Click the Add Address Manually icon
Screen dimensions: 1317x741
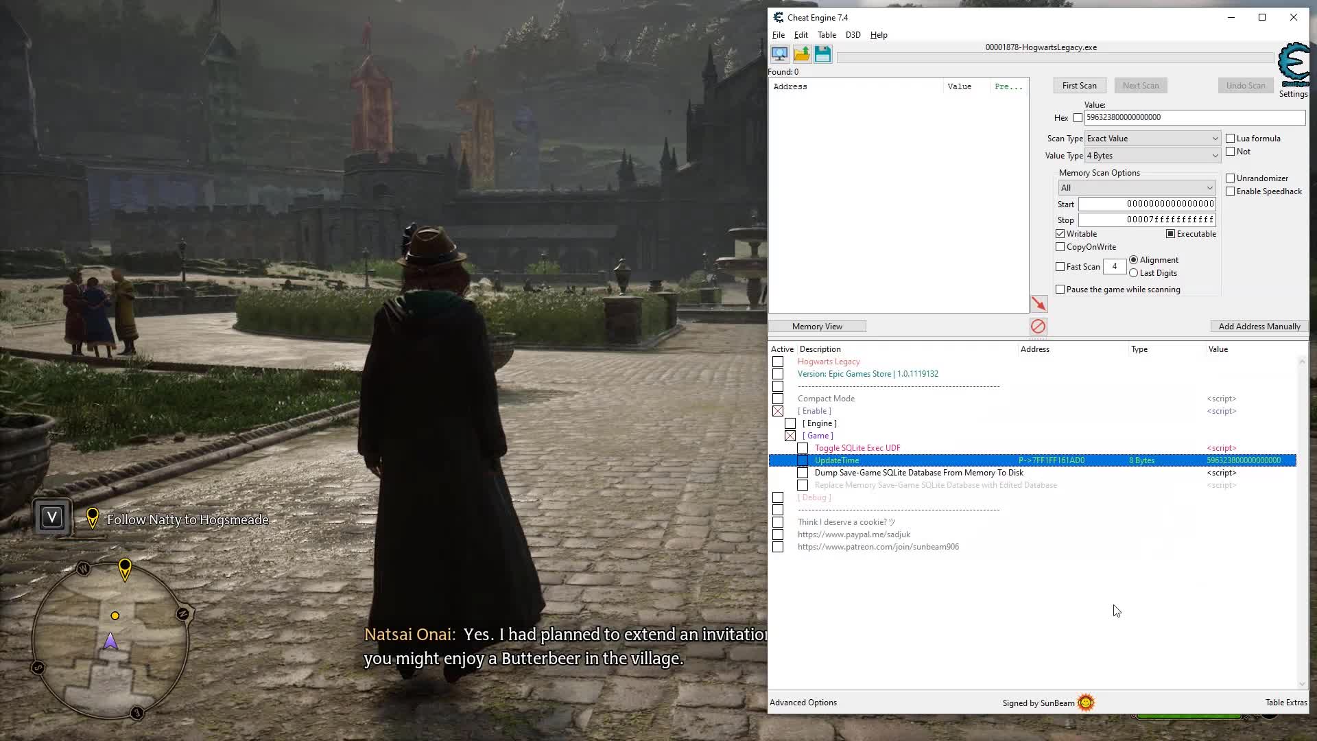pos(1258,326)
